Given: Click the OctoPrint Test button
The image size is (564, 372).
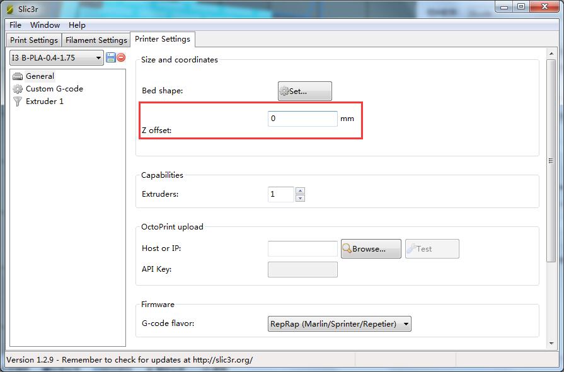Looking at the screenshot, I should point(432,248).
